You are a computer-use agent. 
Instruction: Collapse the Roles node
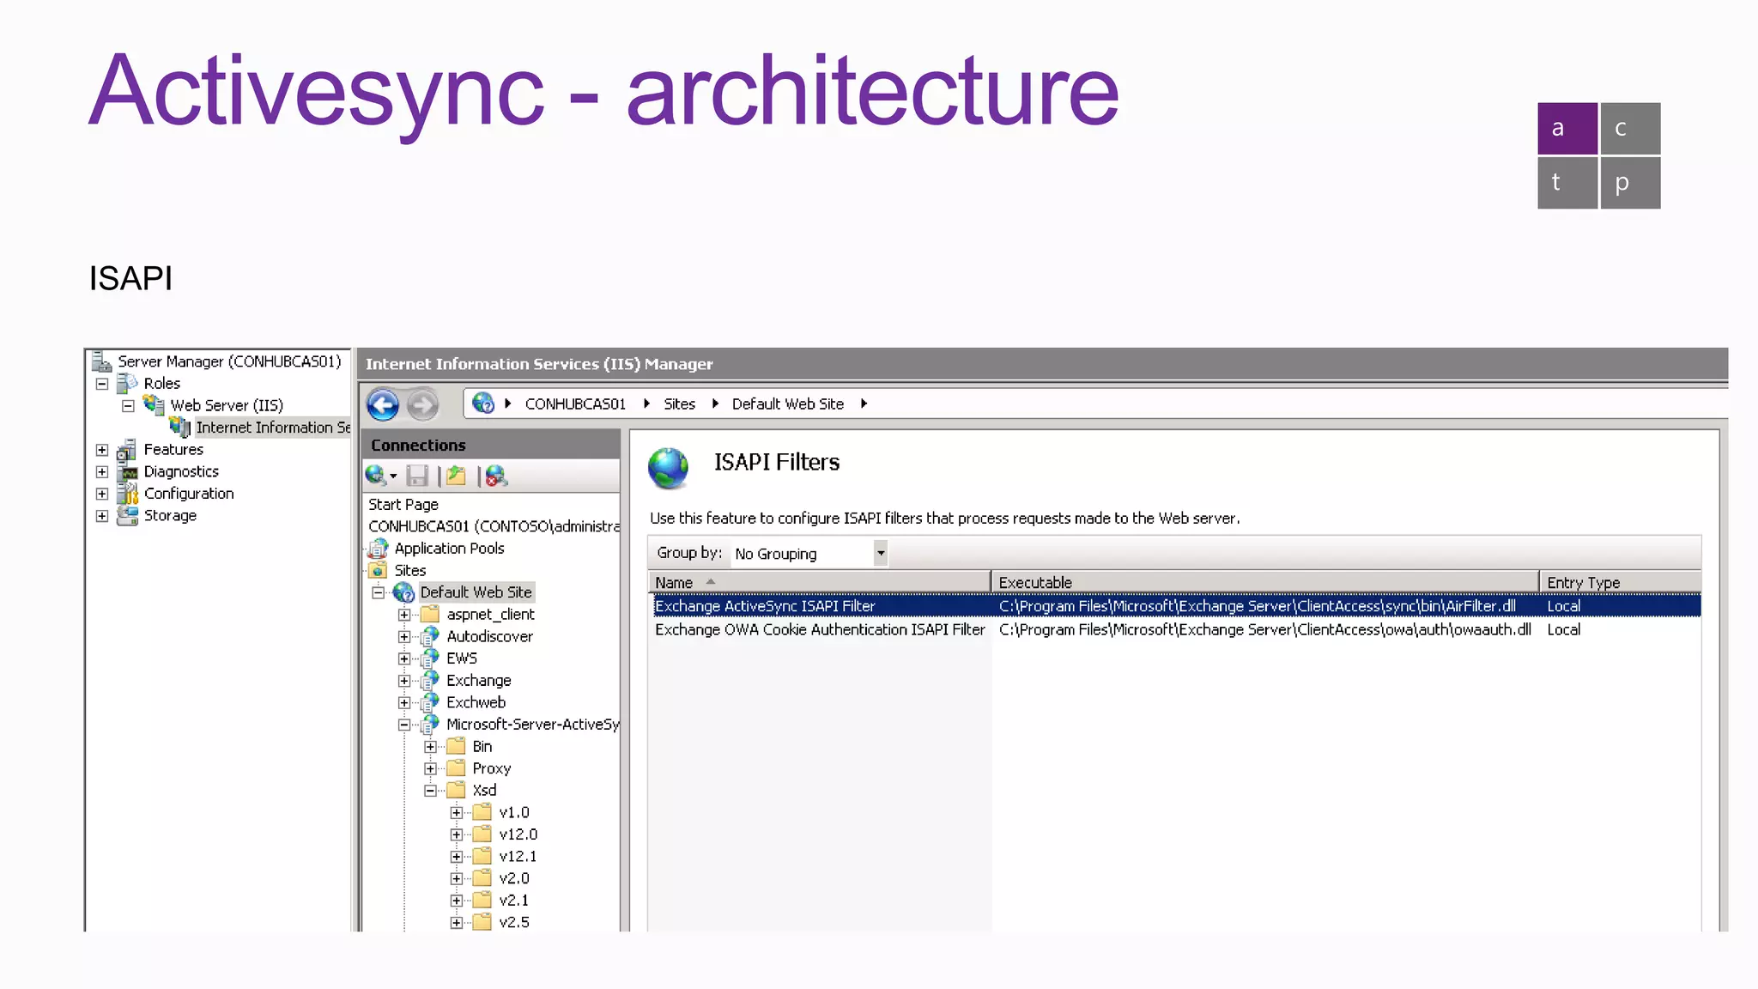pos(101,384)
